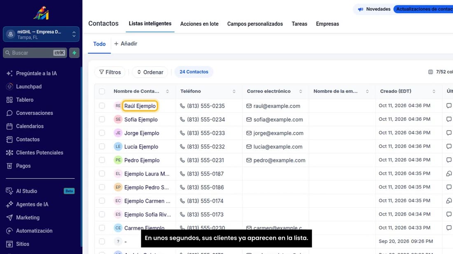Open the Sofía Ejemplo contact link
This screenshot has height=254, width=453.
point(141,119)
